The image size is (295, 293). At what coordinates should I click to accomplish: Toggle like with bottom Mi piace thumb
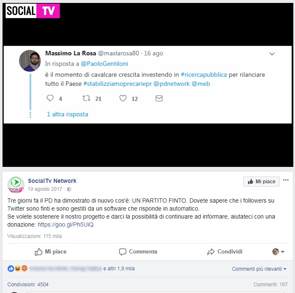(51, 252)
